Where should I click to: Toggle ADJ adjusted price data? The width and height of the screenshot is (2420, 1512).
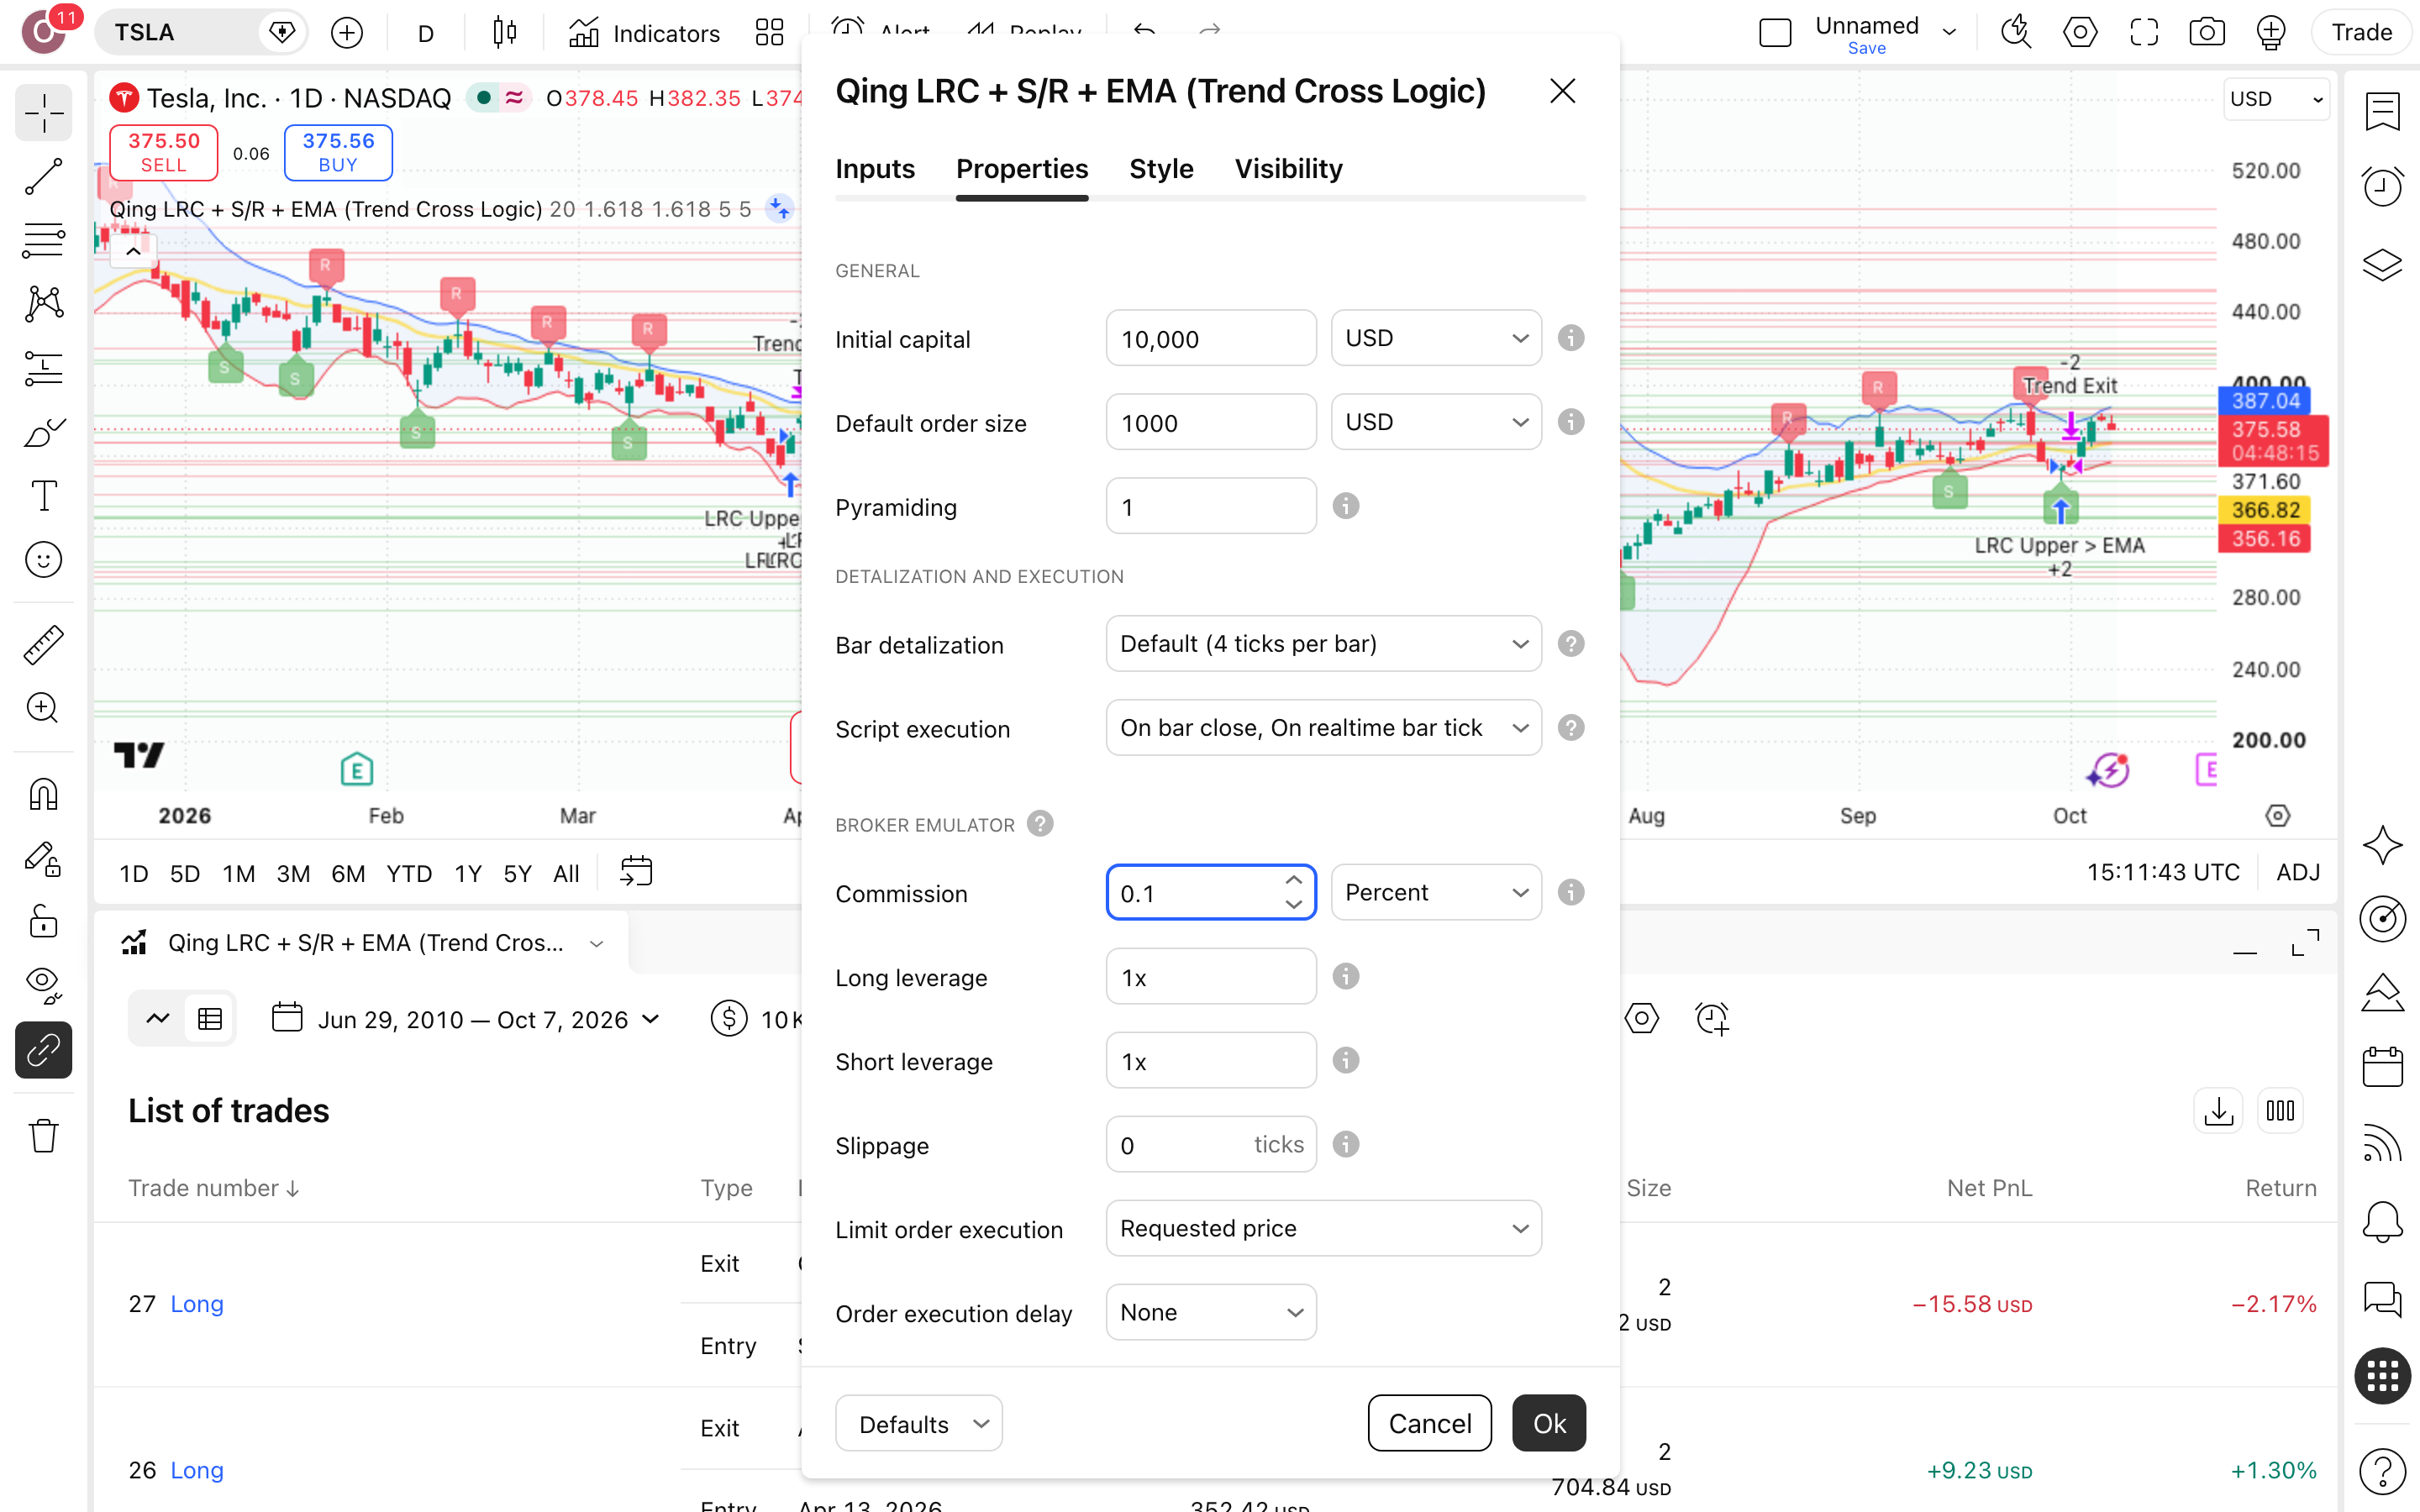2298,873
